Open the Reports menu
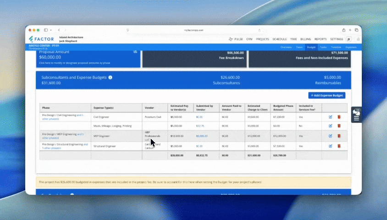Screen dimensions: 387x220 click(321, 39)
